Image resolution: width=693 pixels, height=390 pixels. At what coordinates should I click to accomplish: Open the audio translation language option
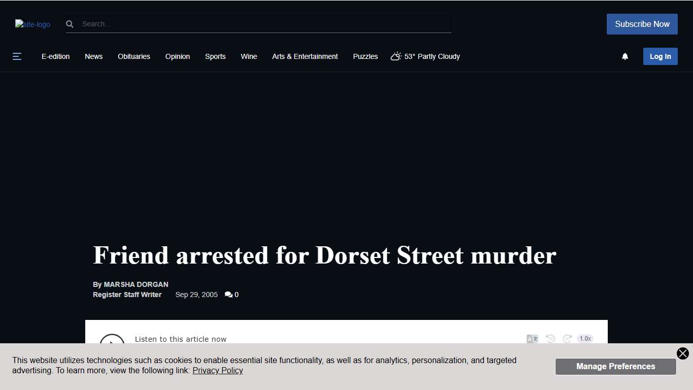click(x=532, y=338)
